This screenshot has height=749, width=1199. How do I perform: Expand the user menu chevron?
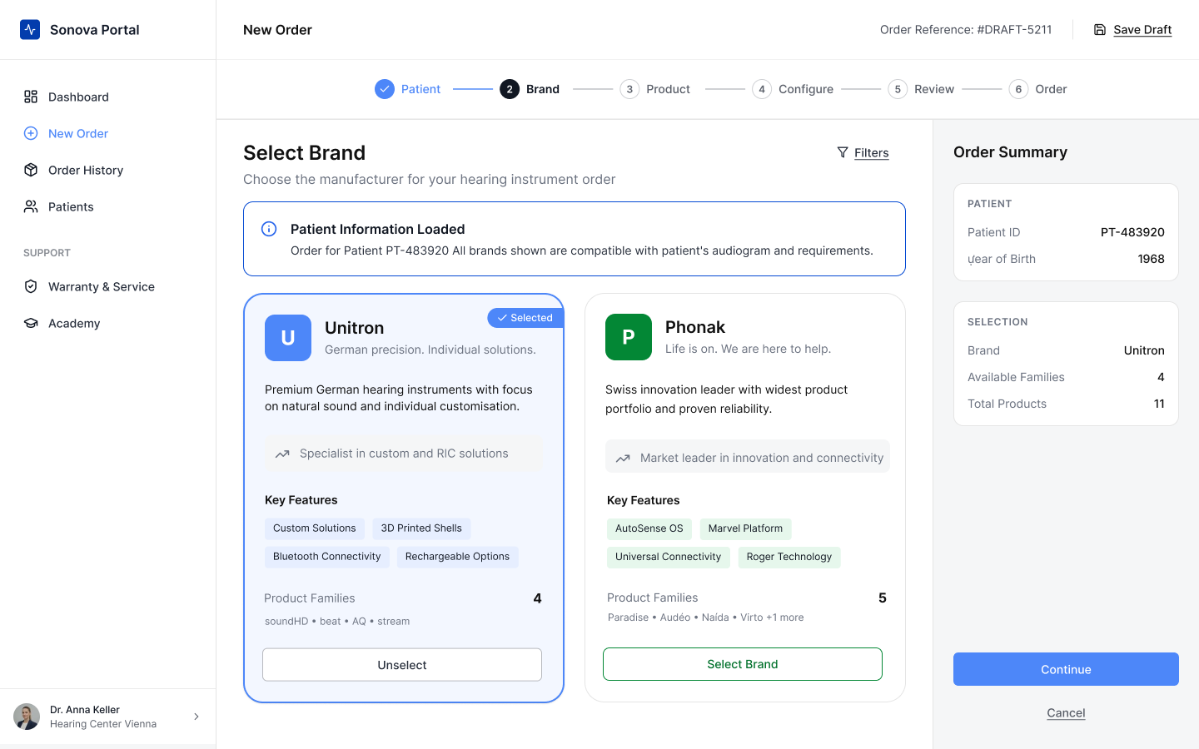(x=197, y=717)
